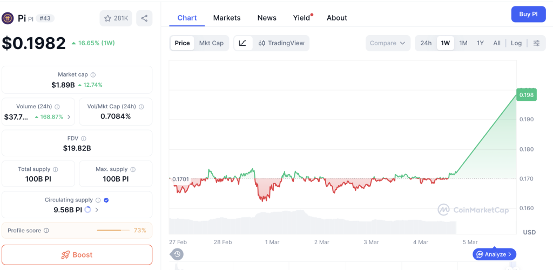Image resolution: width=553 pixels, height=270 pixels.
Task: Click the $1.89B market cap value
Action: pos(63,85)
